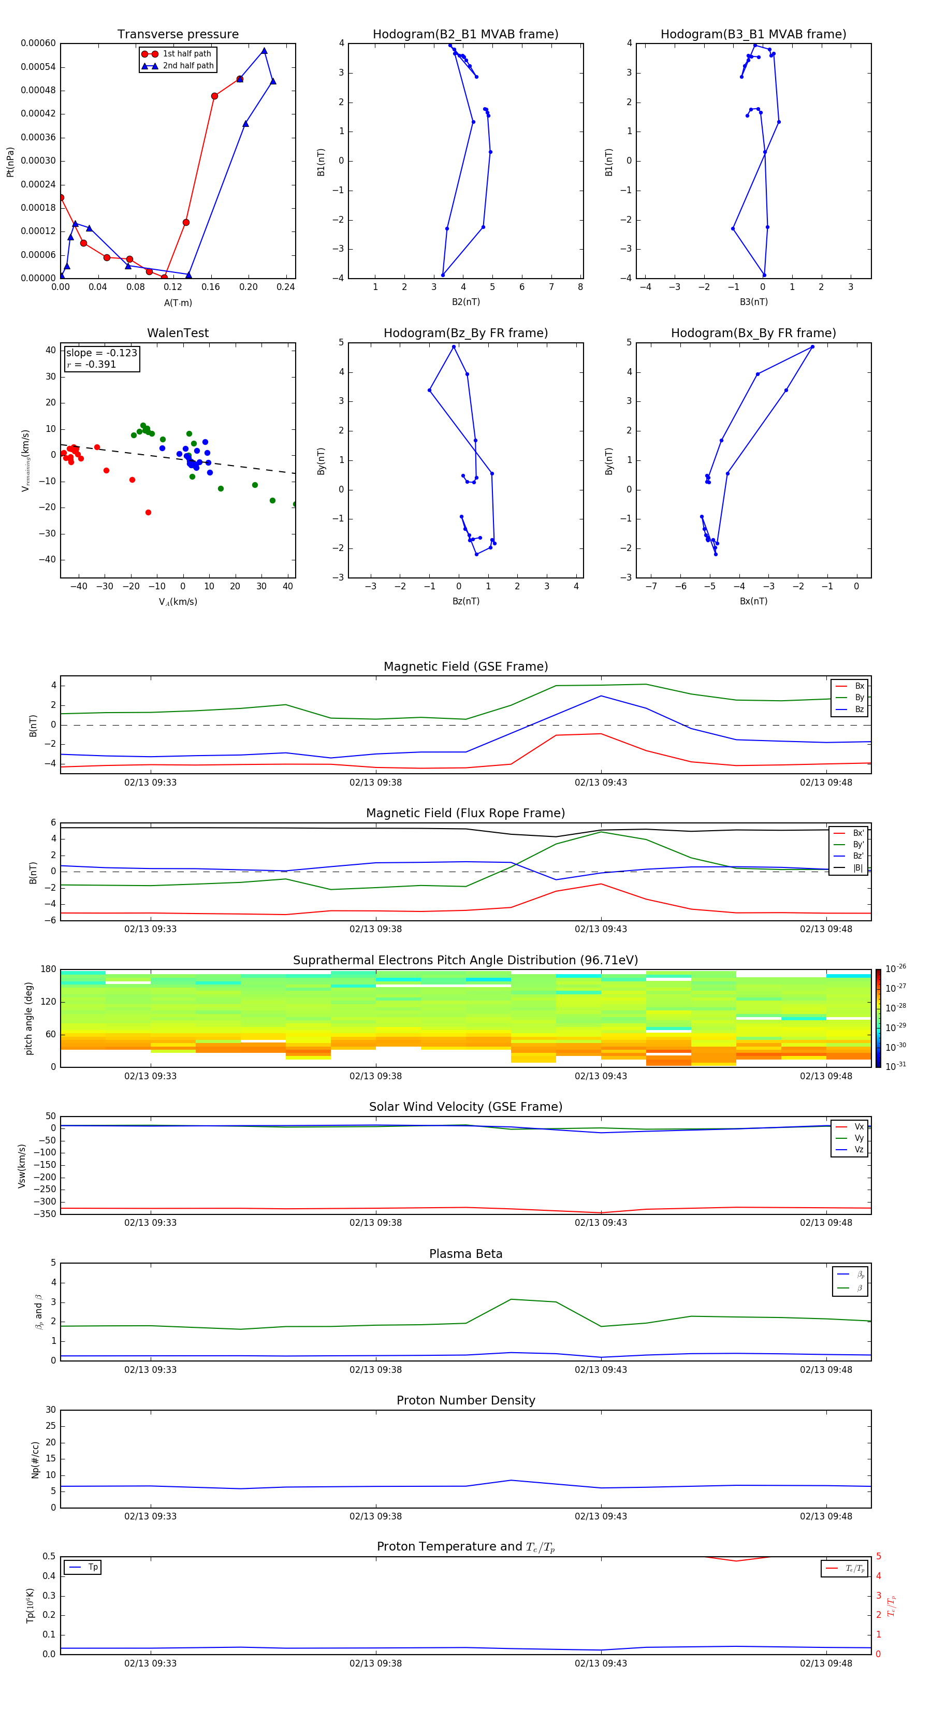Click the "Hodogram(B3_B1 MVAB frame)" title
Image resolution: width=932 pixels, height=1709 pixels.
pos(753,35)
